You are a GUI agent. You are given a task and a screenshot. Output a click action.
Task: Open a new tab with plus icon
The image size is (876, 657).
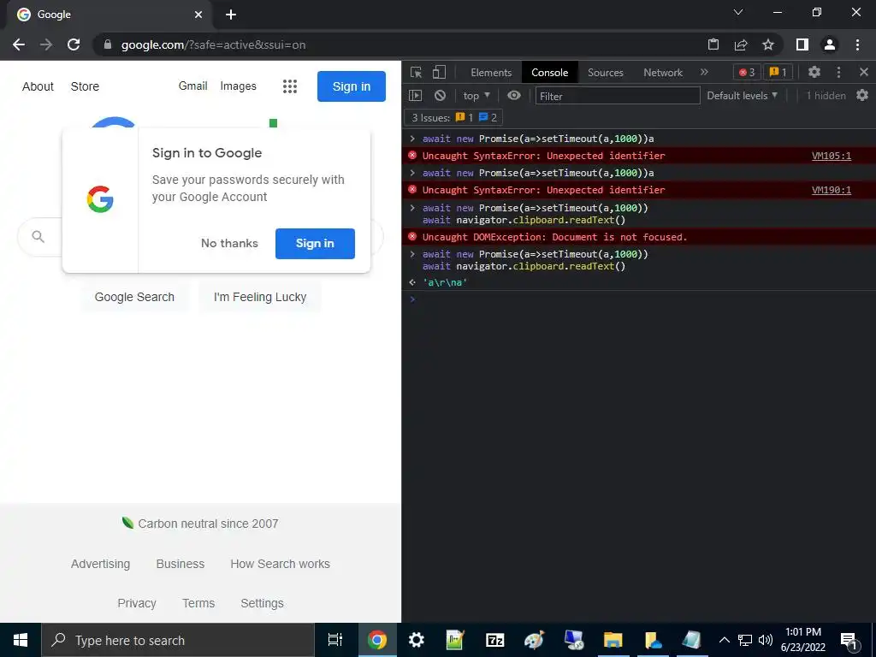point(231,15)
